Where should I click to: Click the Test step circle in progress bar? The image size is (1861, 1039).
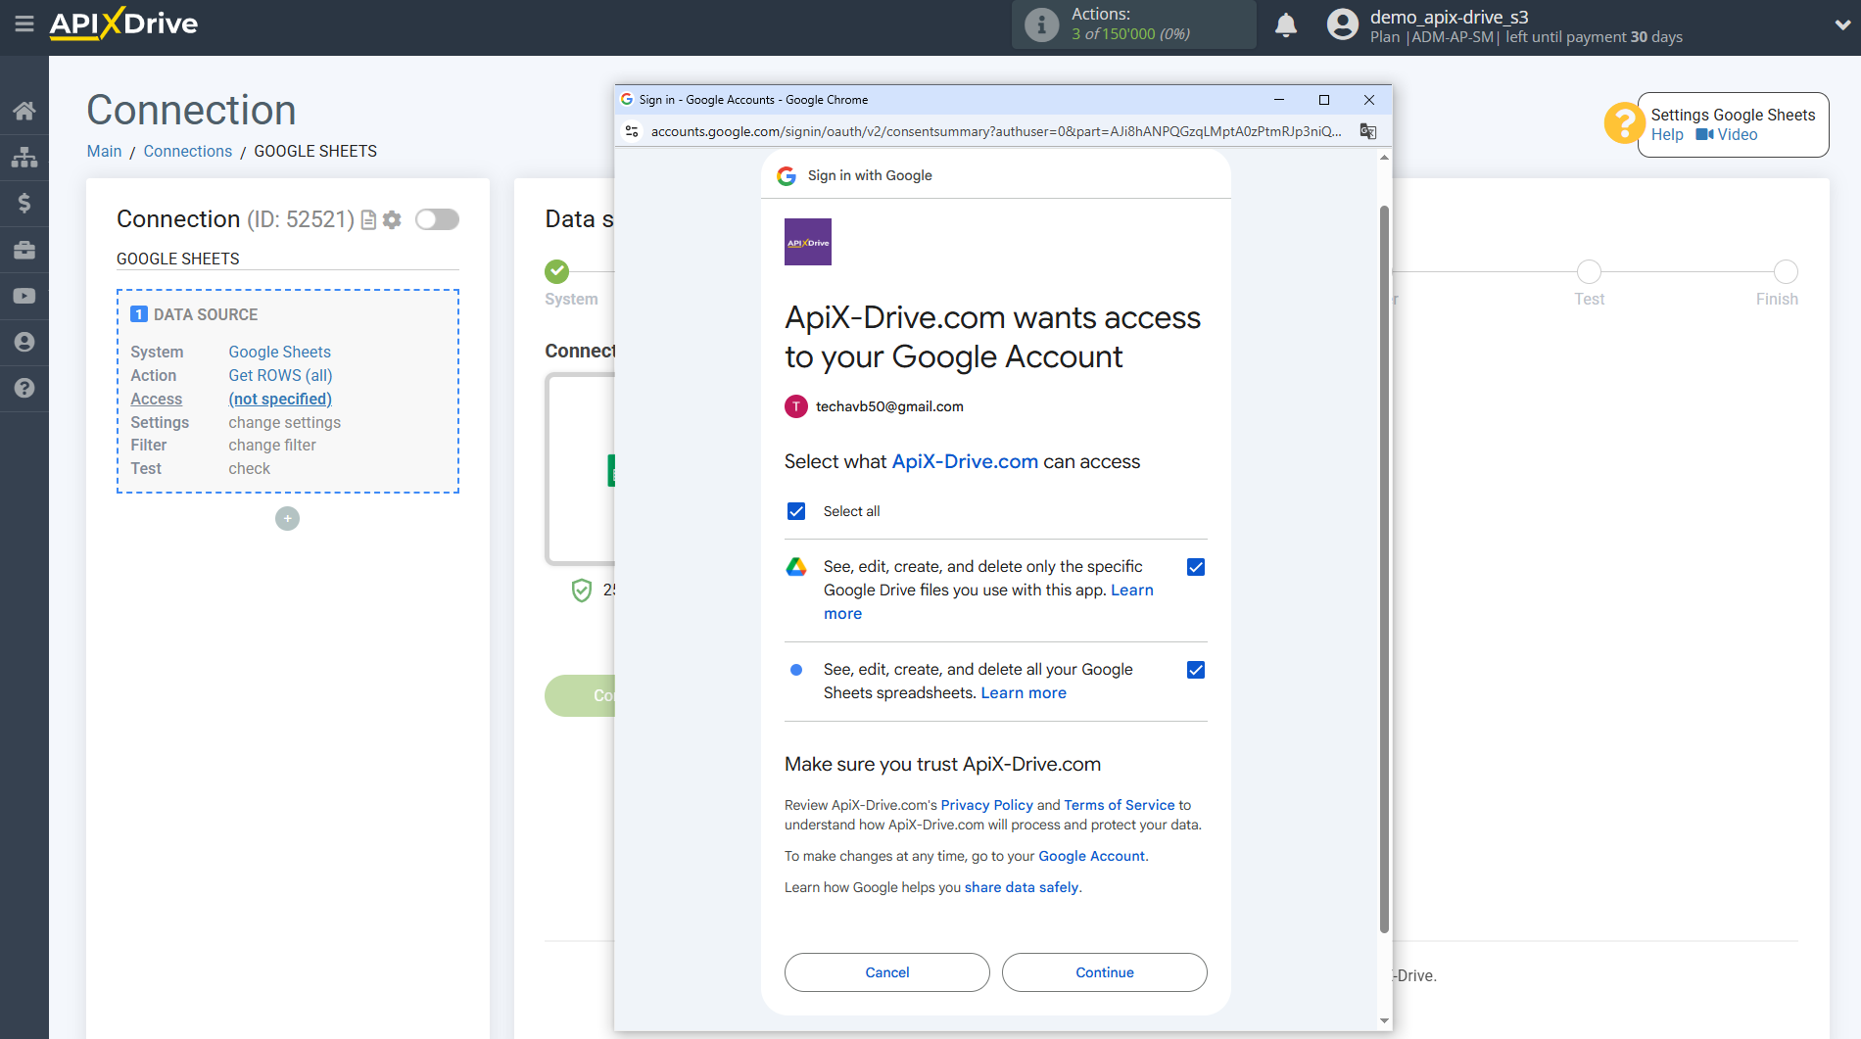(x=1589, y=272)
